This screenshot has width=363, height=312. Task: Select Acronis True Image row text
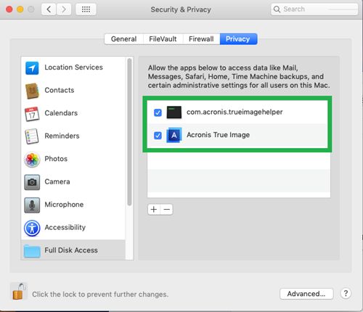click(218, 135)
